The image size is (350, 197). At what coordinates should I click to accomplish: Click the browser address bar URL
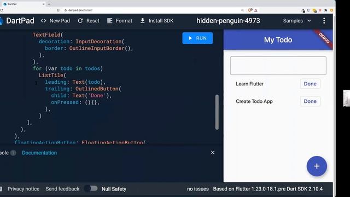80,10
